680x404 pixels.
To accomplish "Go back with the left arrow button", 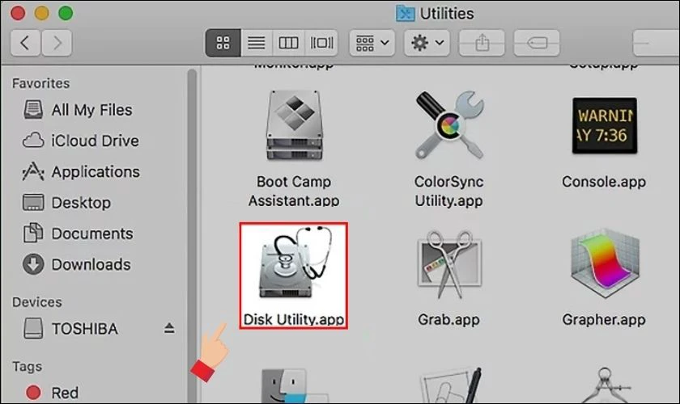I will [x=25, y=43].
